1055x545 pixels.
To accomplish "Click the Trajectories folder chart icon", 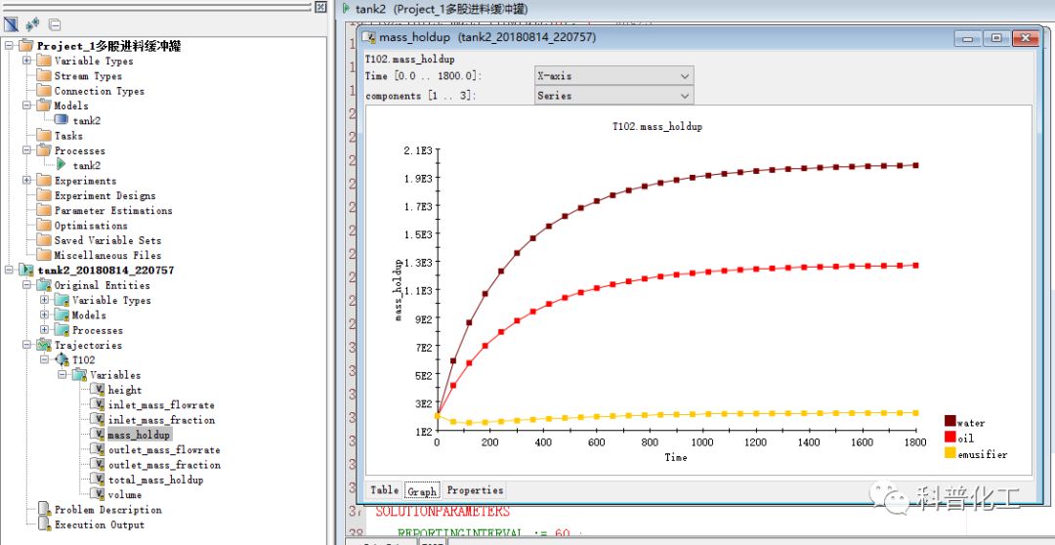I will 44,345.
